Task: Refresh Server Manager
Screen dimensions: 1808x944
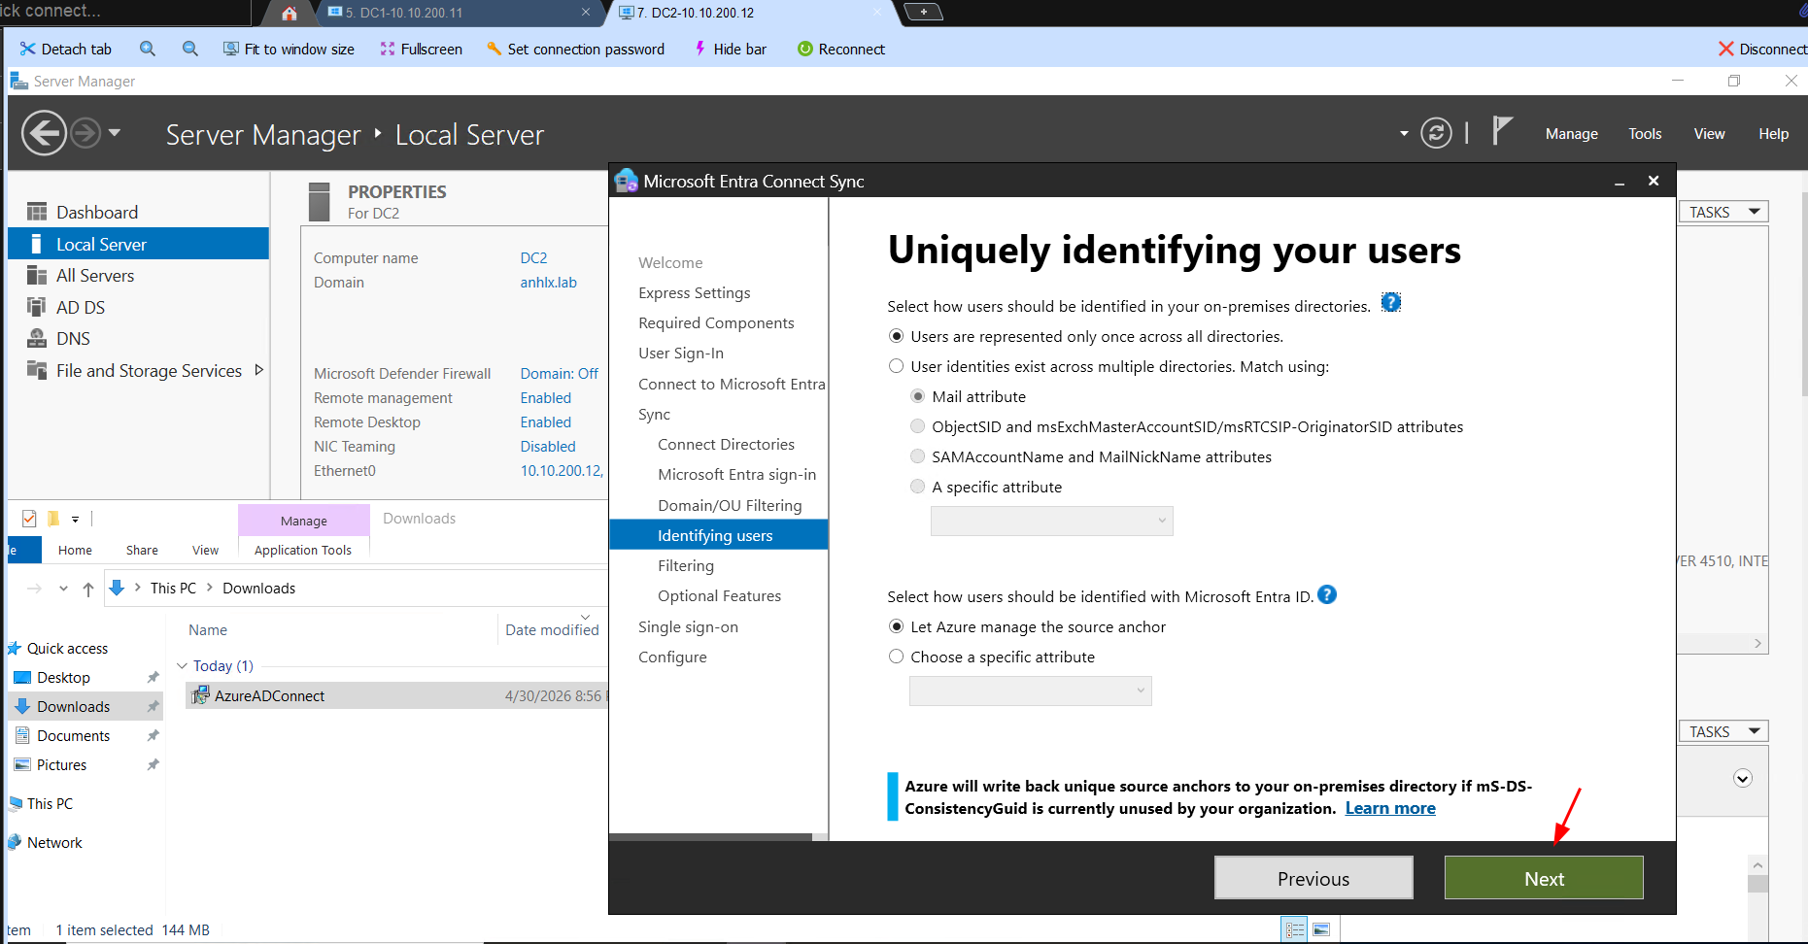Action: pos(1436,133)
